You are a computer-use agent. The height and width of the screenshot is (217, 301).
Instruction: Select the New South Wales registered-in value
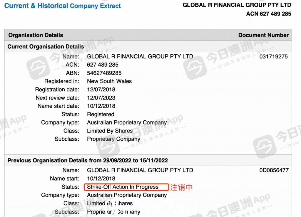coord(109,81)
